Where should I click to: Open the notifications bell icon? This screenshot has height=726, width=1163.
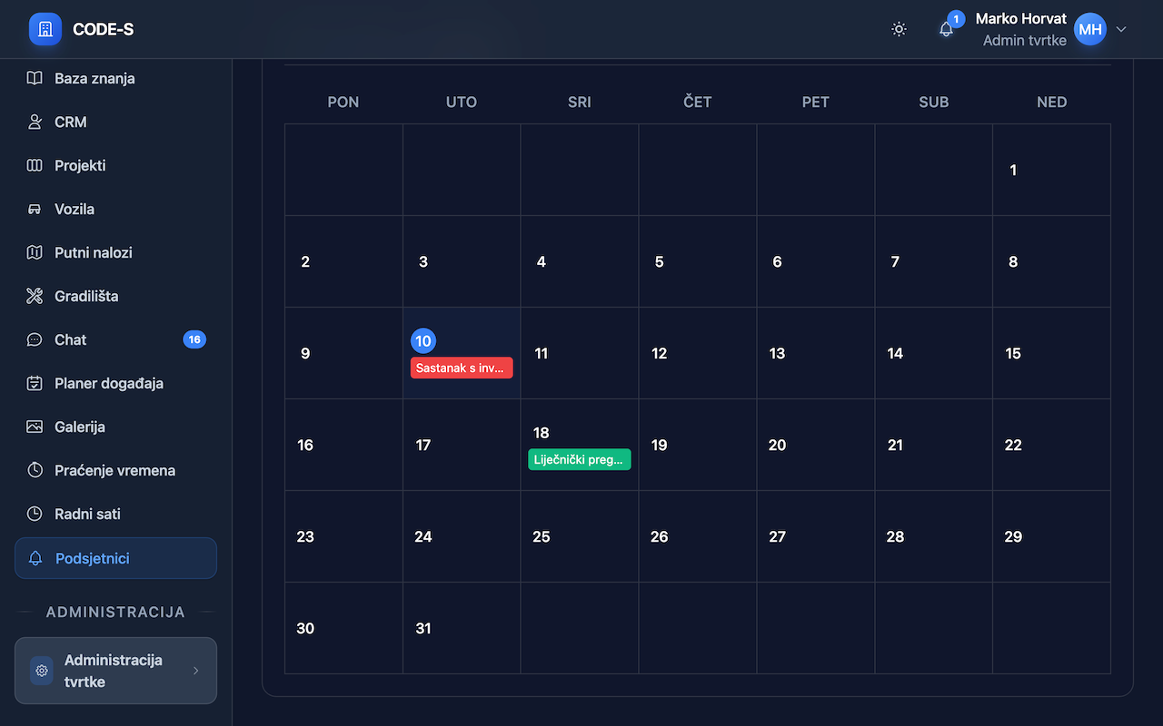pyautogui.click(x=946, y=29)
